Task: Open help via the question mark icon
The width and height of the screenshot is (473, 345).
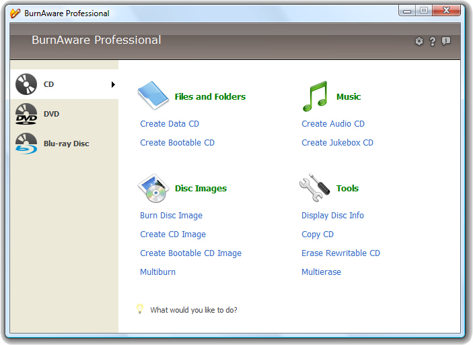Action: click(433, 41)
